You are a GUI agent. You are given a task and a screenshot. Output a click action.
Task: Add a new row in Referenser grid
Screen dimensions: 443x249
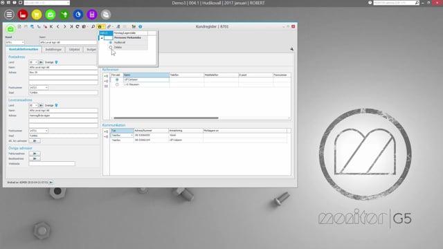pos(106,76)
